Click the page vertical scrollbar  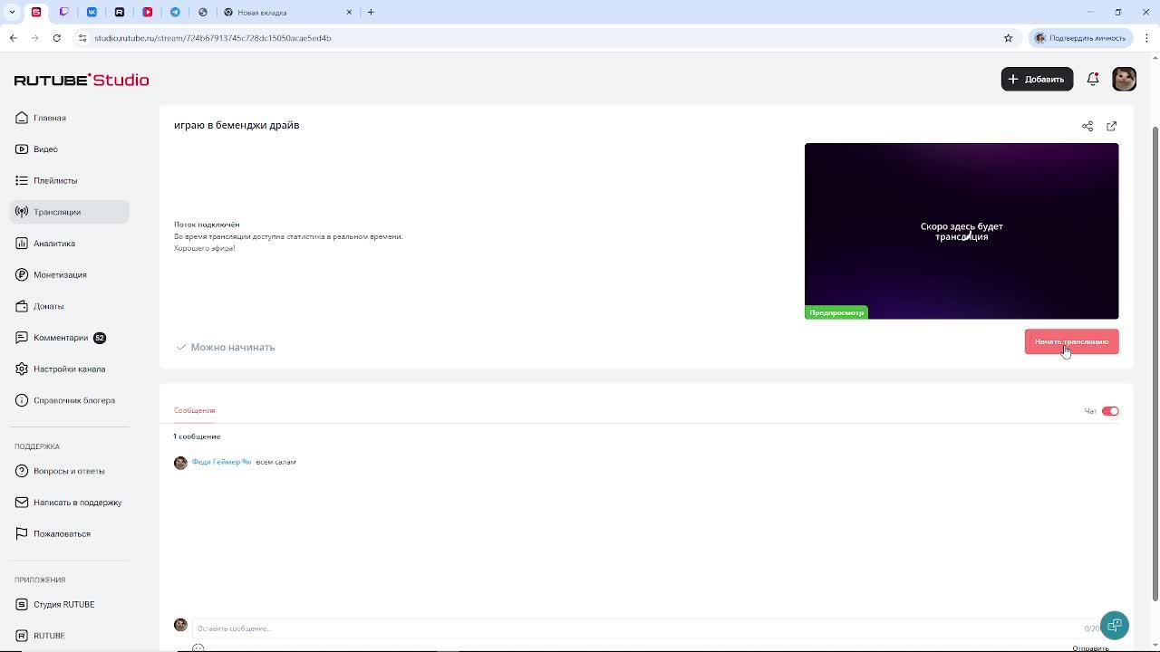point(1155,362)
